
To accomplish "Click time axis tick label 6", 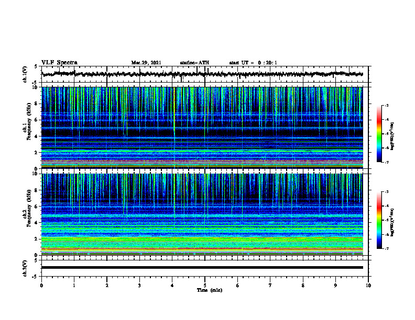I will tap(238, 285).
